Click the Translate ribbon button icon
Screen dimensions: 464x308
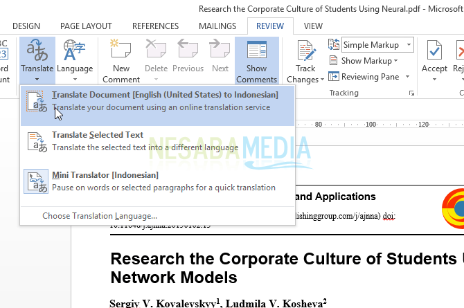tap(37, 50)
